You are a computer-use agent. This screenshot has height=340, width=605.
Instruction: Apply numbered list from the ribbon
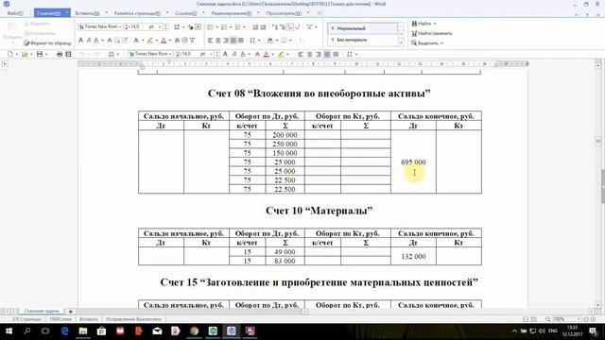tap(224, 27)
